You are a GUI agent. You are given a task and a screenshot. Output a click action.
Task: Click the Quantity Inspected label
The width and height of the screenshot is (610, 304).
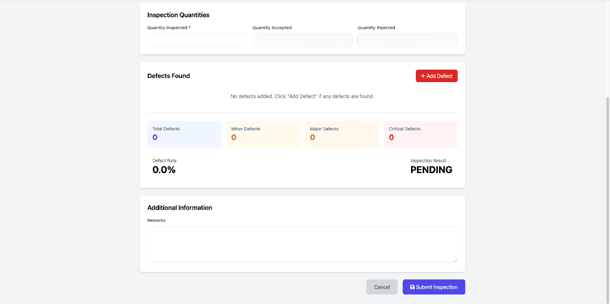(x=169, y=27)
